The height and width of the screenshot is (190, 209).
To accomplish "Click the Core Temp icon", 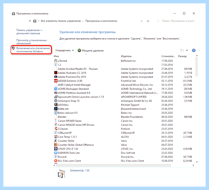I will click(x=56, y=137).
